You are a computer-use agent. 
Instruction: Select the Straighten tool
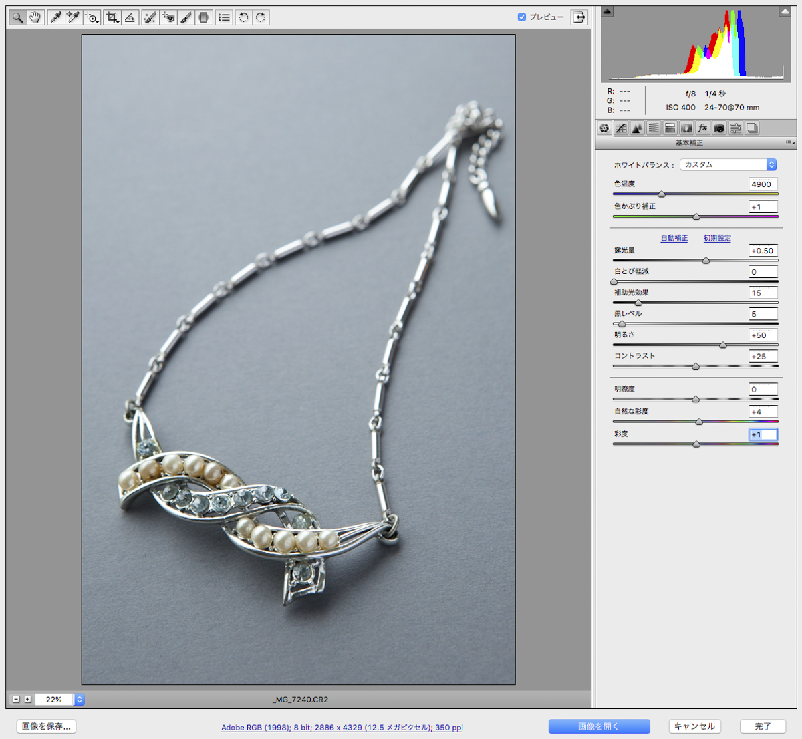coord(130,17)
